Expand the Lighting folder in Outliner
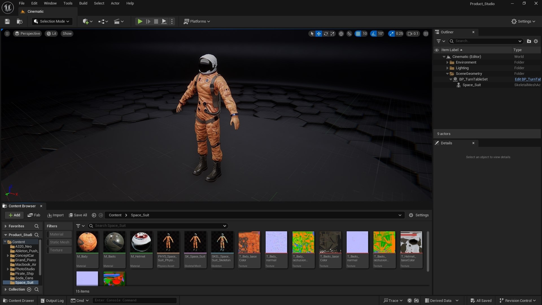The width and height of the screenshot is (542, 305). coord(447,68)
